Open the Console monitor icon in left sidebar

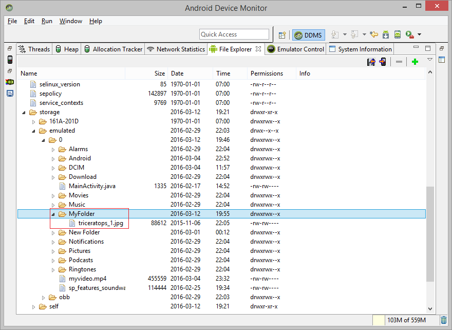click(10, 94)
